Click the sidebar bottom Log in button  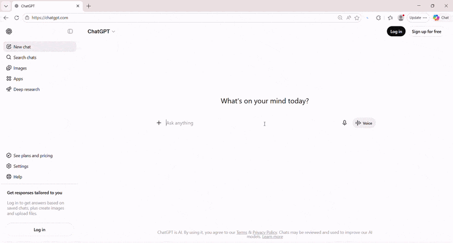click(40, 230)
